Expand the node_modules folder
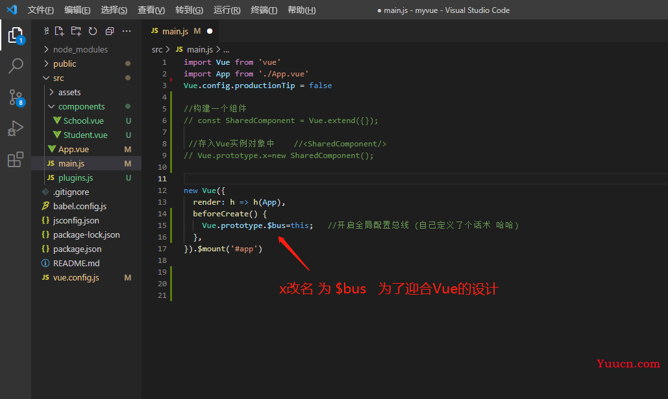The width and height of the screenshot is (668, 399). [x=80, y=49]
